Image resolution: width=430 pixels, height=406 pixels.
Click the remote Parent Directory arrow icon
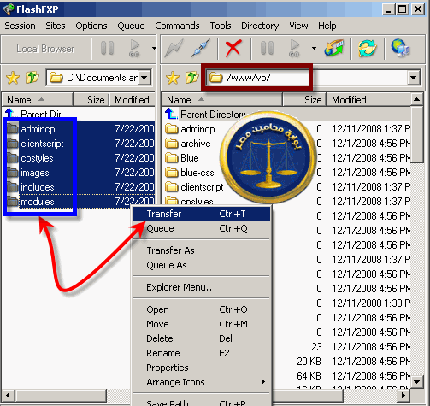click(x=171, y=114)
